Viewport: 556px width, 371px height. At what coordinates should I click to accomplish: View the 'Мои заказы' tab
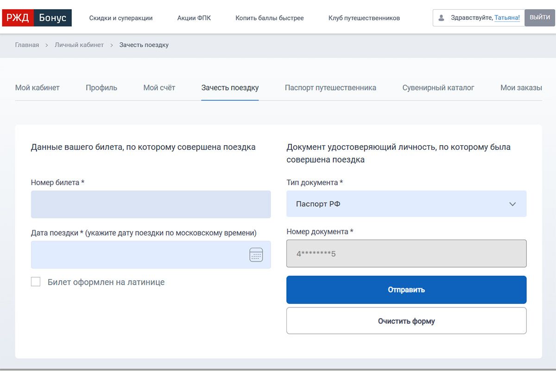click(x=521, y=88)
